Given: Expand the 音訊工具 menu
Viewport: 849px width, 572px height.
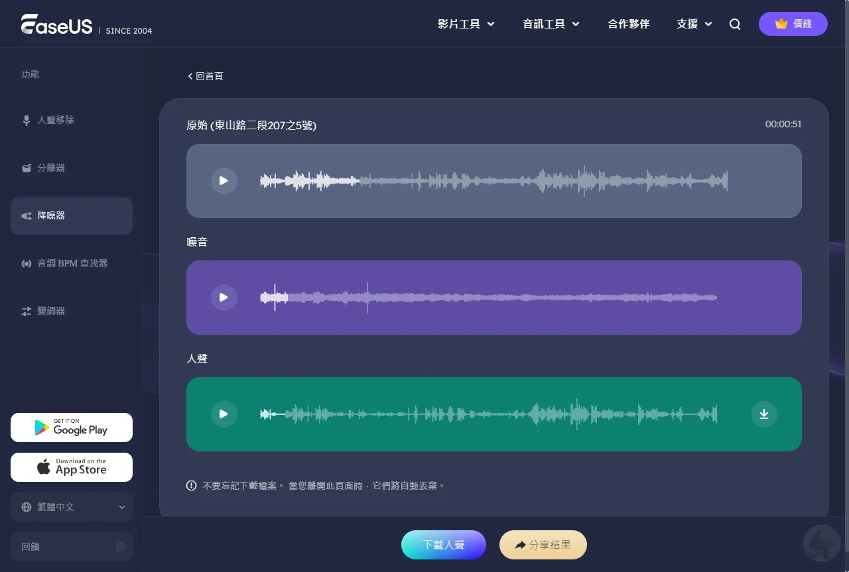Looking at the screenshot, I should (551, 24).
